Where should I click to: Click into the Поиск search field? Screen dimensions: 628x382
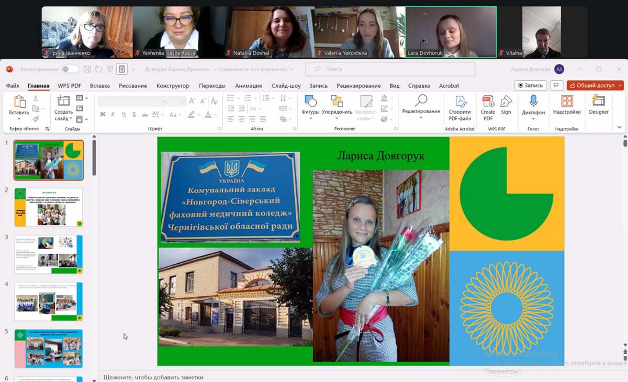[x=390, y=69]
